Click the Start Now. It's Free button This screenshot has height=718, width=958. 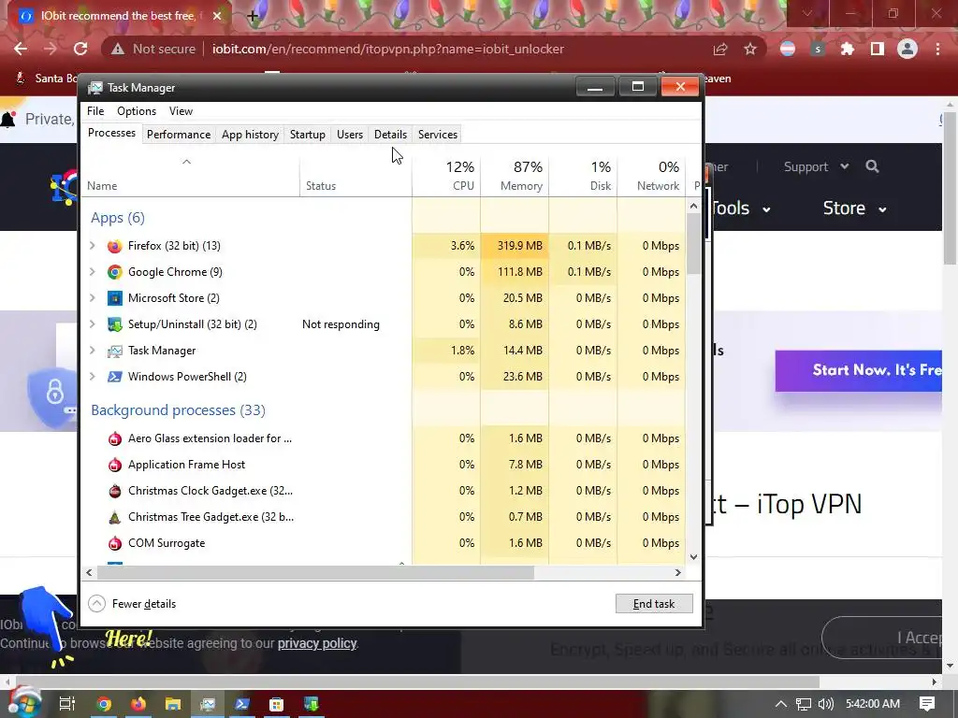(x=859, y=370)
